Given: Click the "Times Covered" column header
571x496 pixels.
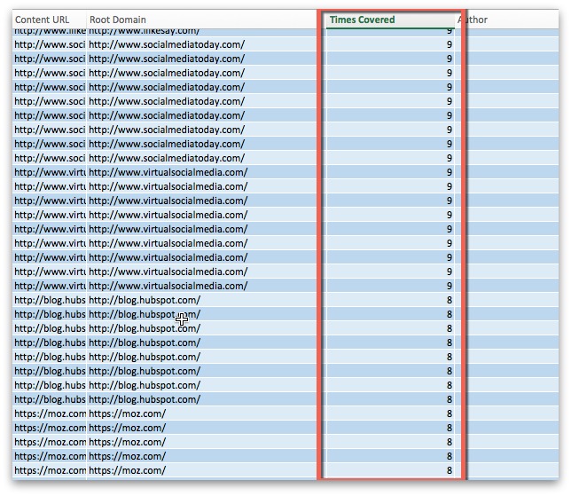Looking at the screenshot, I should pyautogui.click(x=390, y=20).
